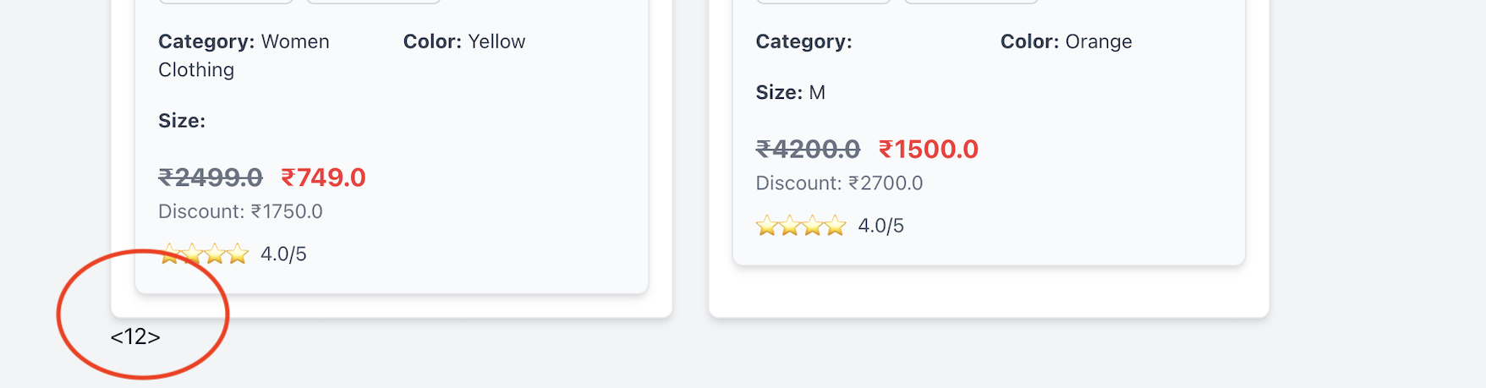Click the Discount ₹2700.0 text
The image size is (1486, 388).
pos(838,183)
